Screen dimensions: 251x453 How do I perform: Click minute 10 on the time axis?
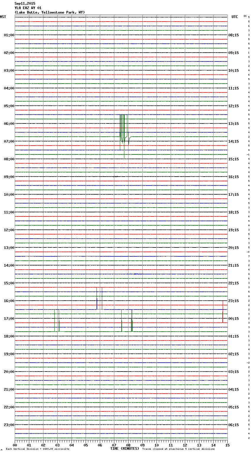point(157,445)
